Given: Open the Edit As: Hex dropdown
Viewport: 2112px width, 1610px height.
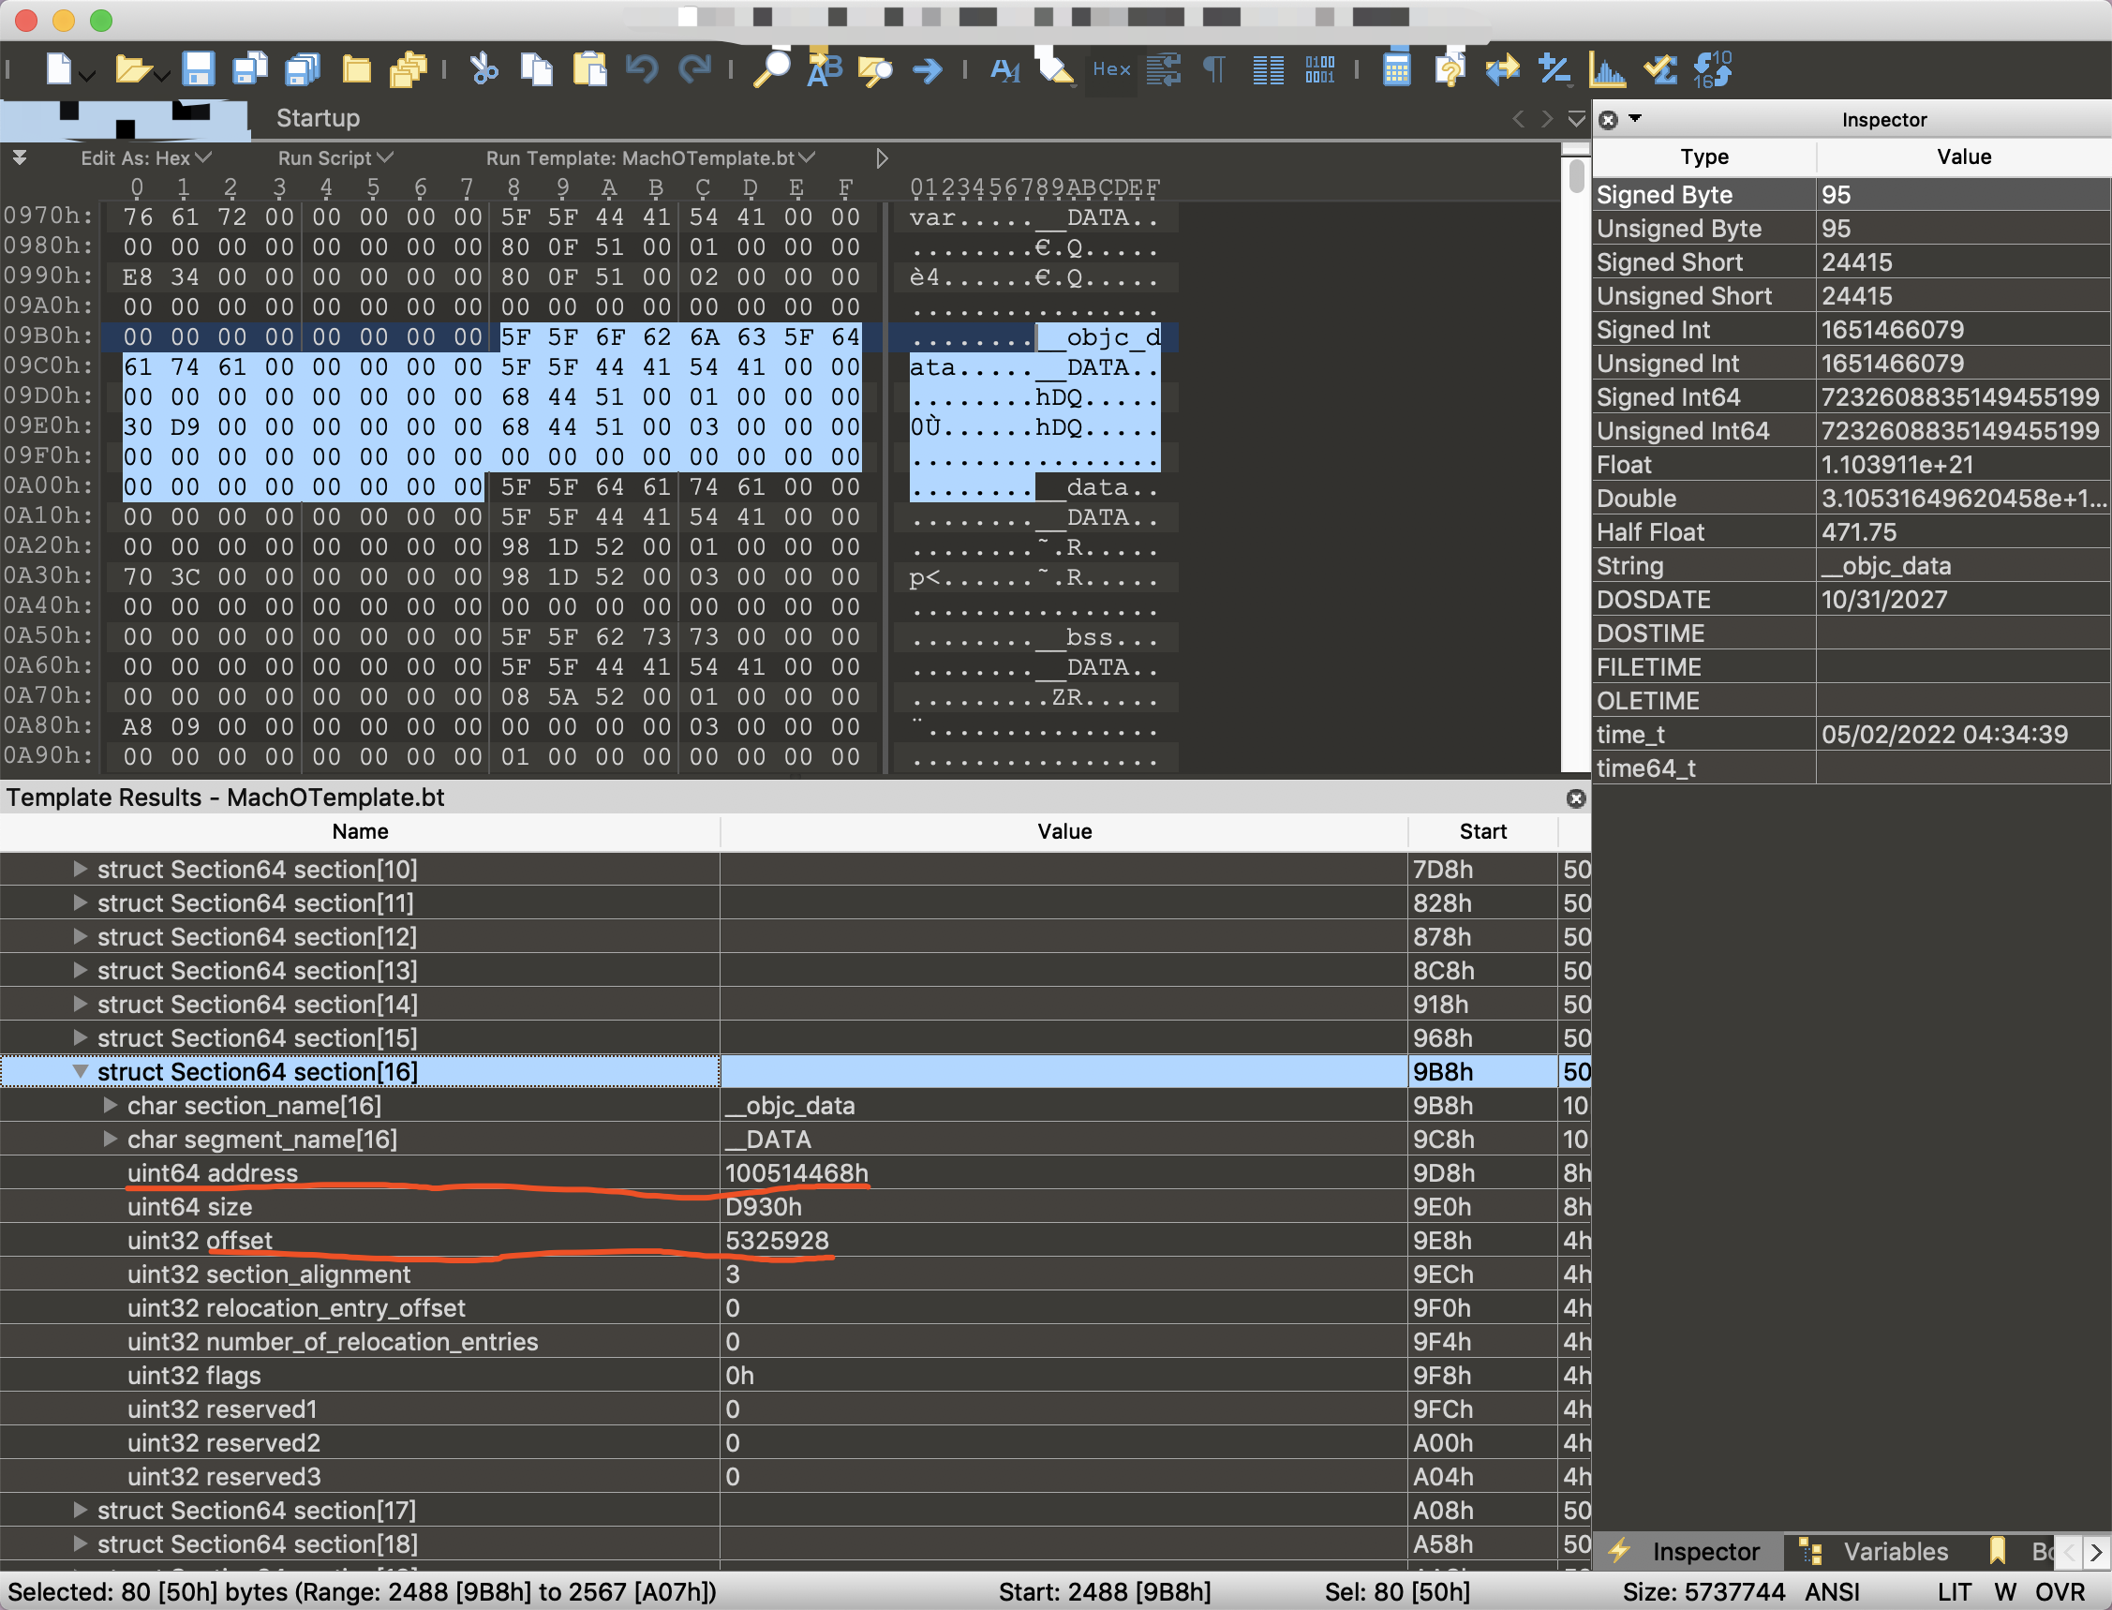Looking at the screenshot, I should pyautogui.click(x=145, y=158).
